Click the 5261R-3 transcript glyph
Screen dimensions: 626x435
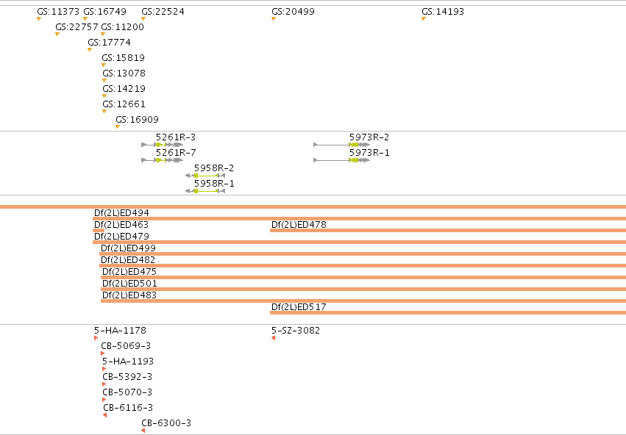click(x=162, y=145)
